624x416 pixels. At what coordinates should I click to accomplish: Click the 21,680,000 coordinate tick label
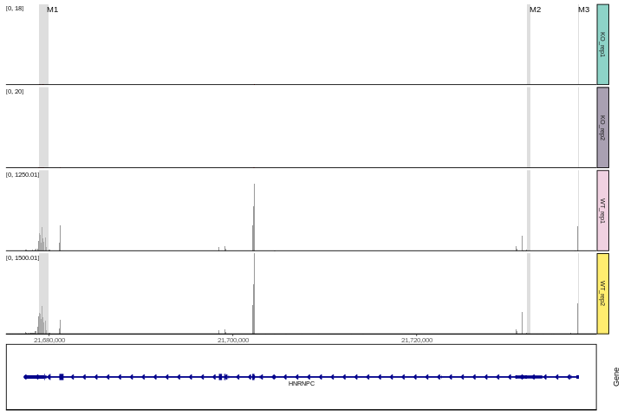(x=49, y=340)
